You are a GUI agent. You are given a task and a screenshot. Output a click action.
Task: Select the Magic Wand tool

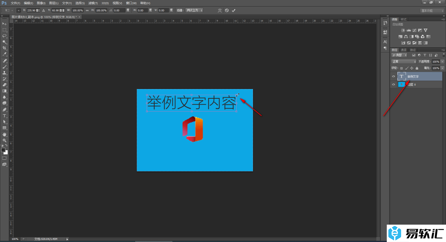click(5, 42)
